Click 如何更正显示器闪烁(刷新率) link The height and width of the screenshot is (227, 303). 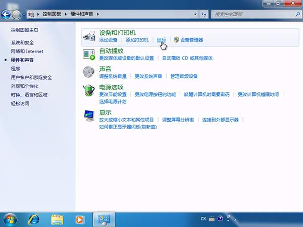(128, 127)
